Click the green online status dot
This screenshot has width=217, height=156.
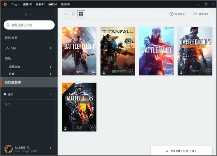click(x=167, y=151)
